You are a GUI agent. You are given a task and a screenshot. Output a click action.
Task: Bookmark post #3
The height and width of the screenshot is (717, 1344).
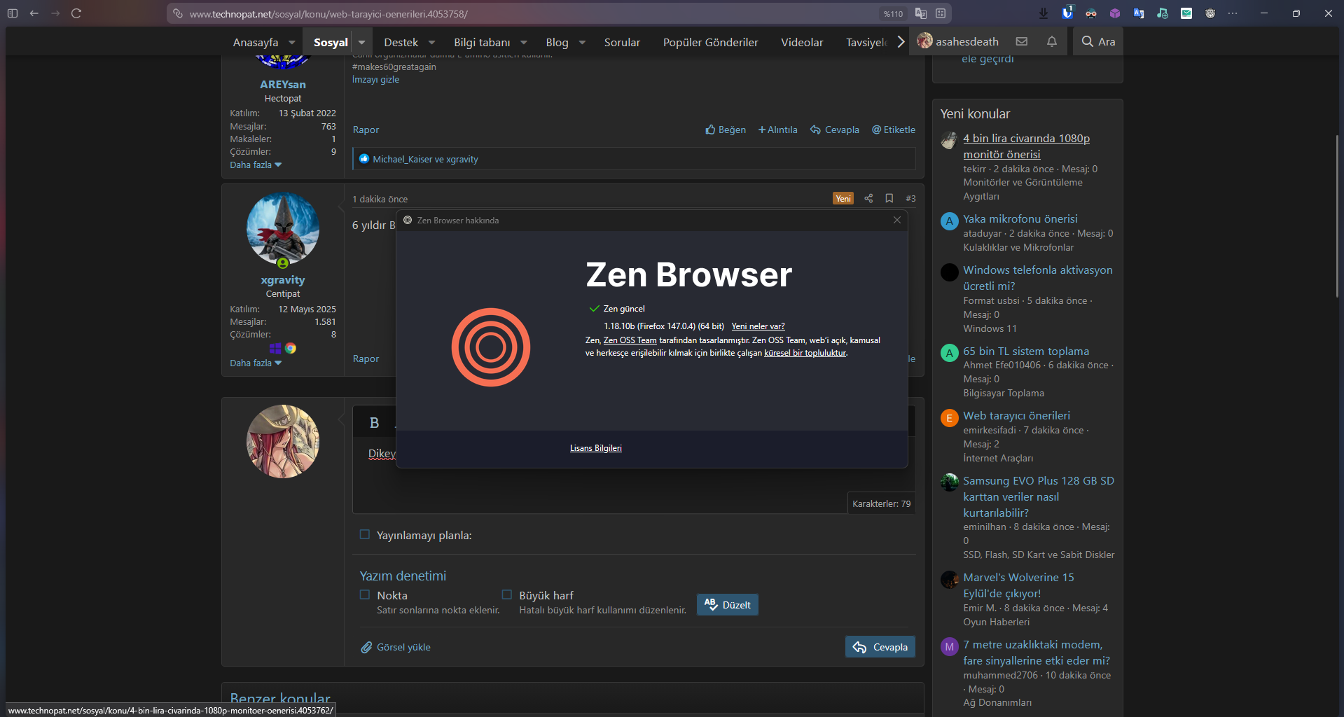(889, 198)
